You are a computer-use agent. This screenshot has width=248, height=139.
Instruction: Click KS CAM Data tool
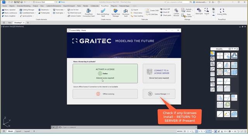click(152, 14)
